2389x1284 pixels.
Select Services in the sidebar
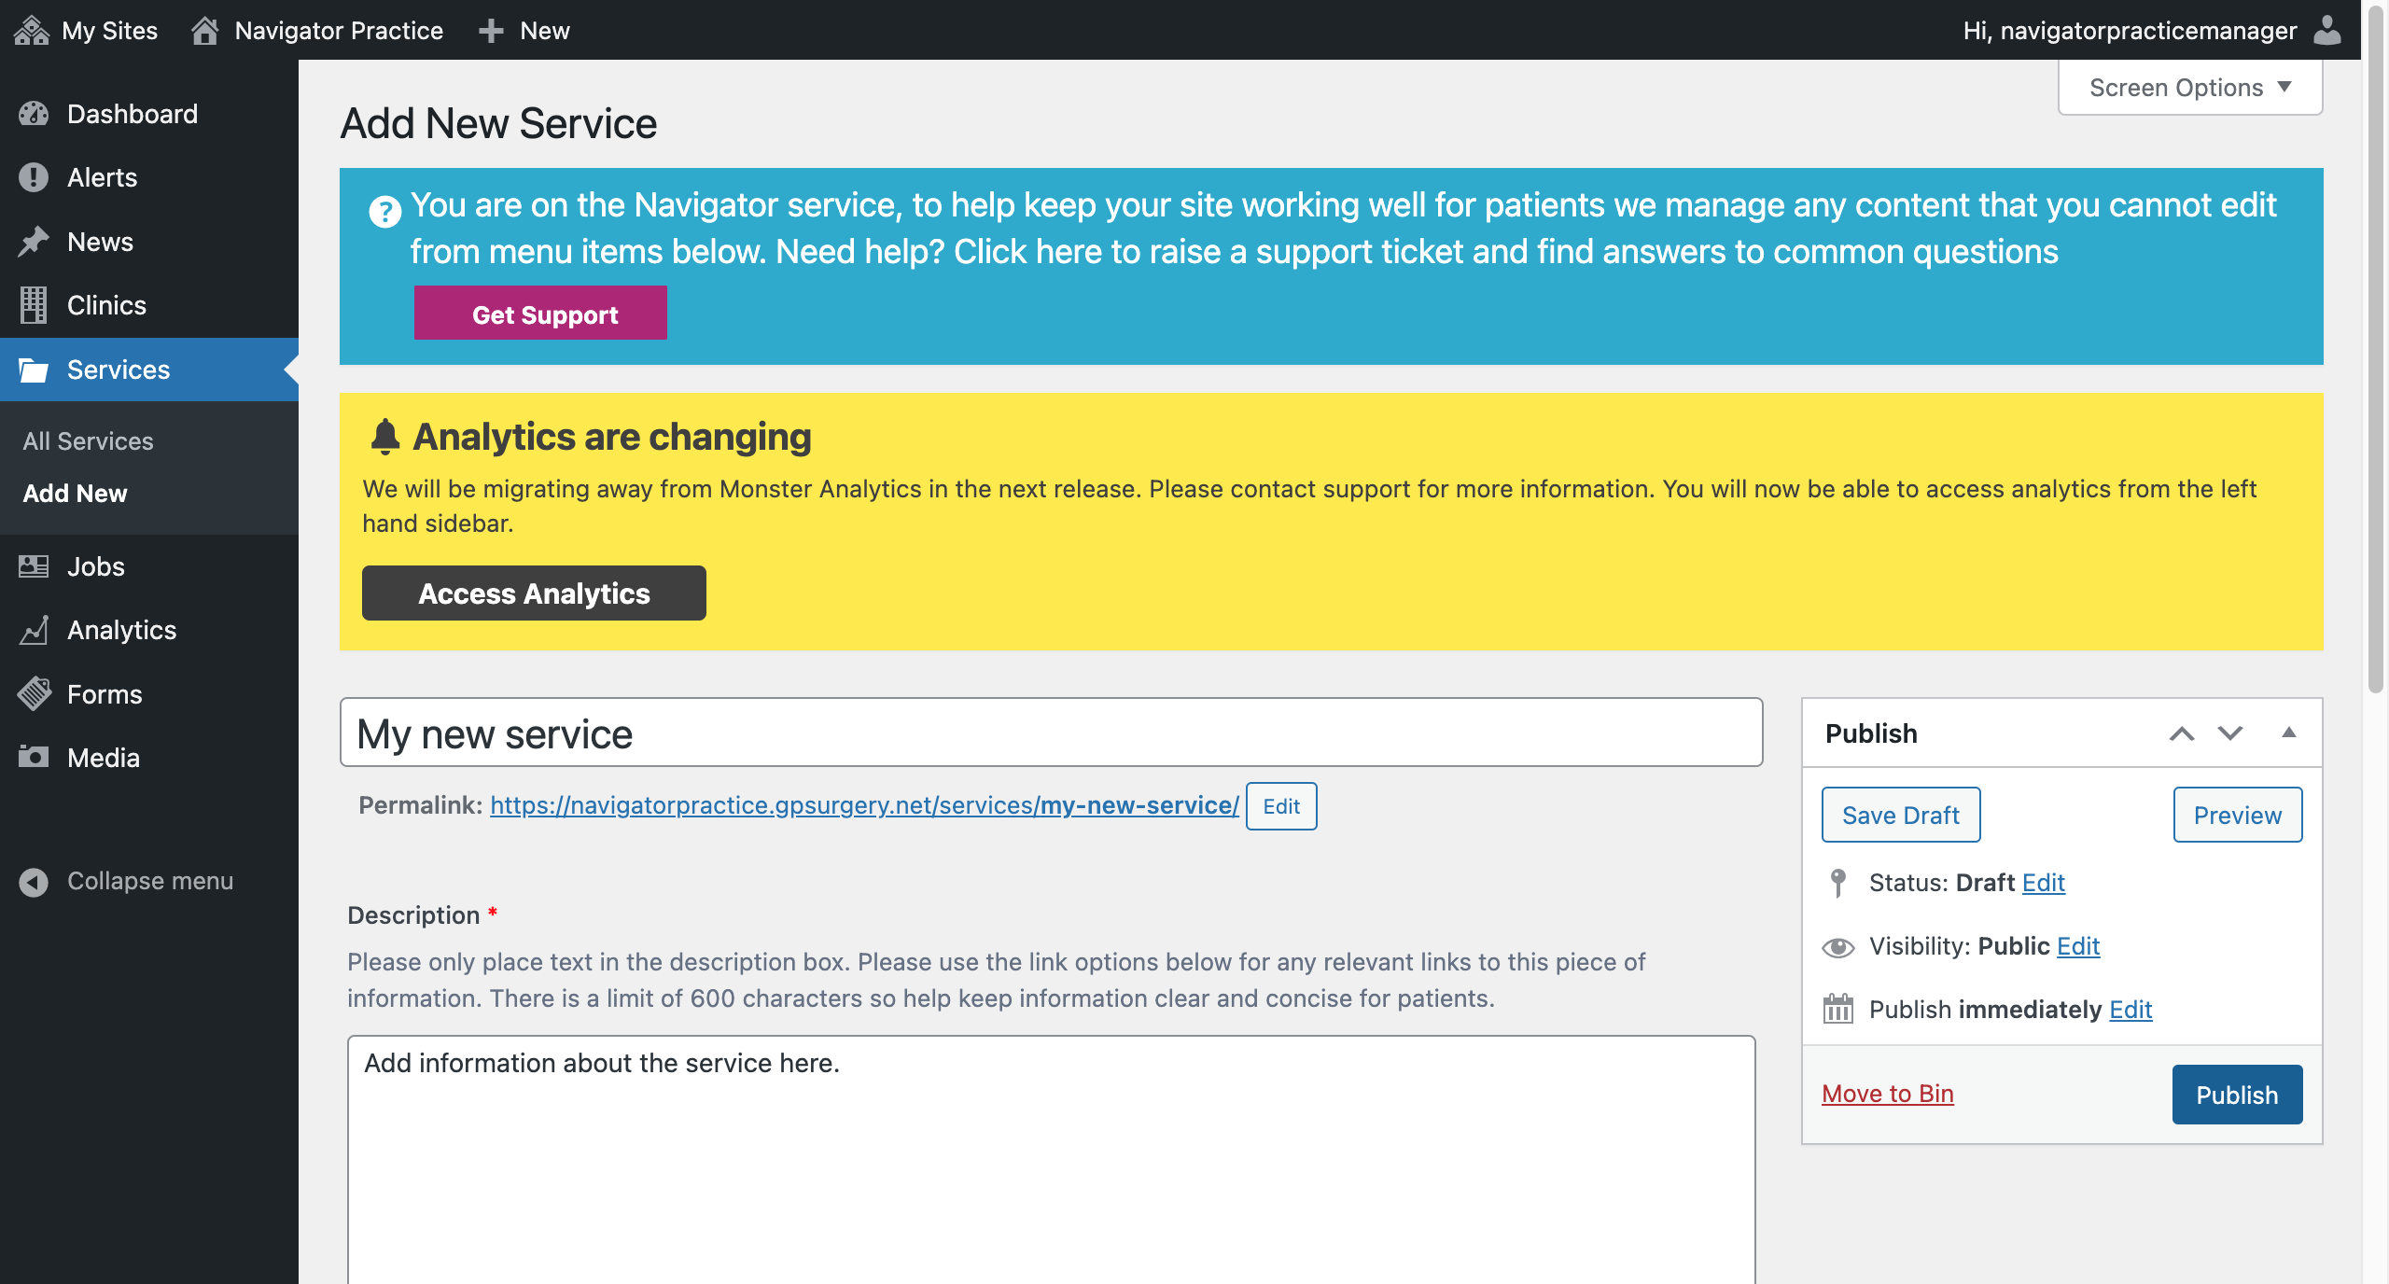tap(149, 370)
